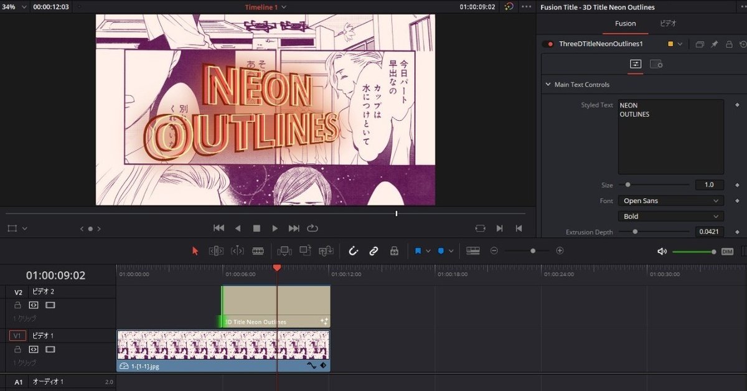Lock the ThreeDTitleNeonOutlines1 node controls

pyautogui.click(x=729, y=44)
